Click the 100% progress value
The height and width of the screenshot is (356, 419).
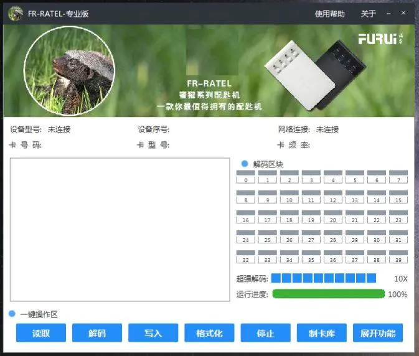click(398, 294)
